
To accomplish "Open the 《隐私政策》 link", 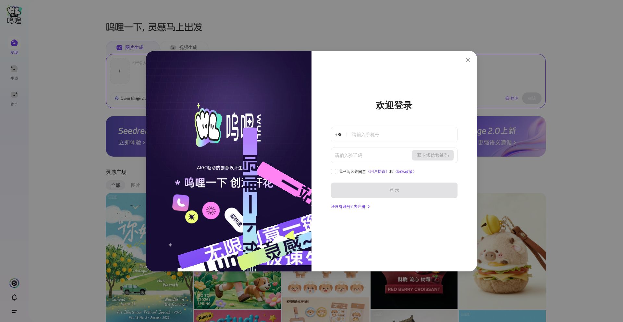I will coord(405,172).
